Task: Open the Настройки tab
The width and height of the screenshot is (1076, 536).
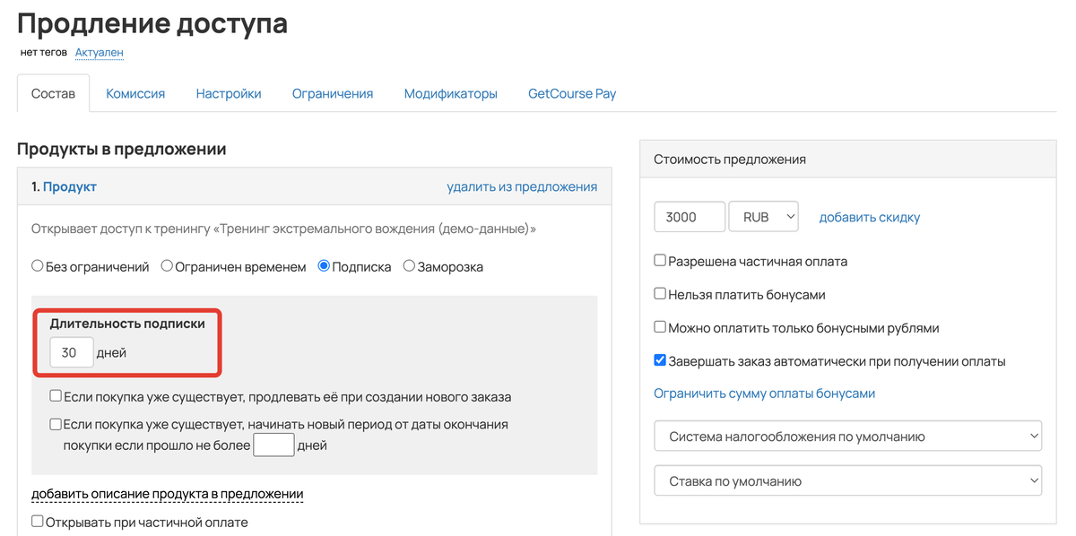Action: coord(229,93)
